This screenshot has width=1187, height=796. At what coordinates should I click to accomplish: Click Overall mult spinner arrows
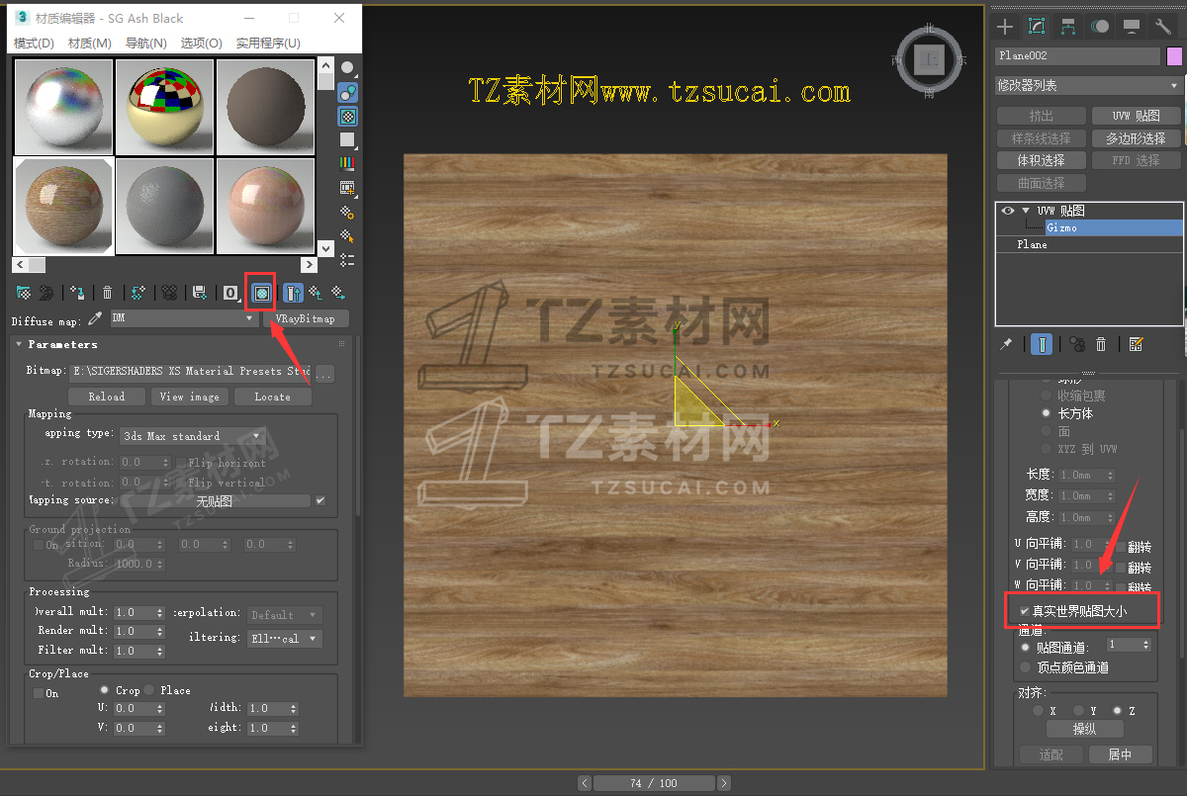point(159,613)
